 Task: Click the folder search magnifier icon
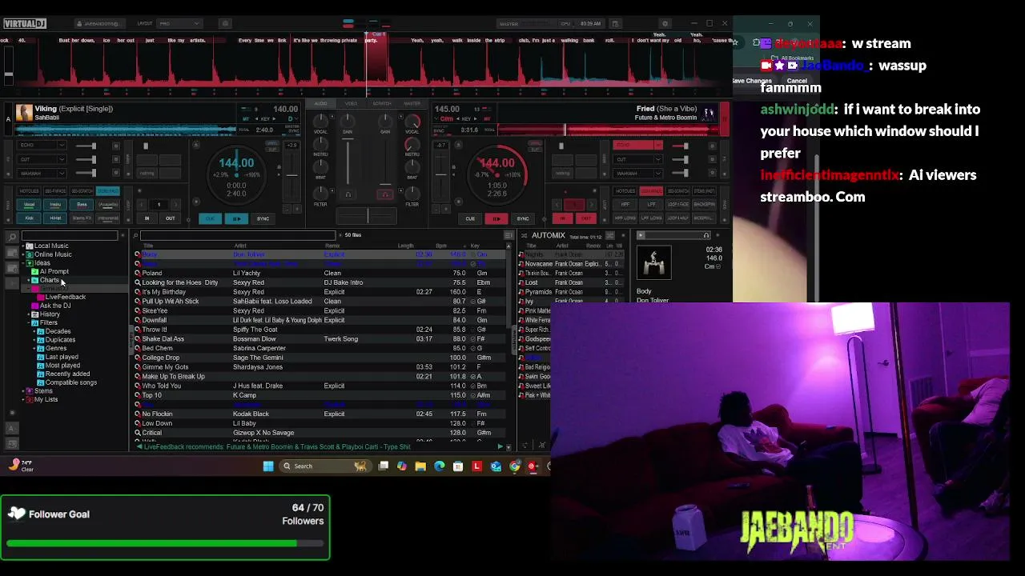12,237
